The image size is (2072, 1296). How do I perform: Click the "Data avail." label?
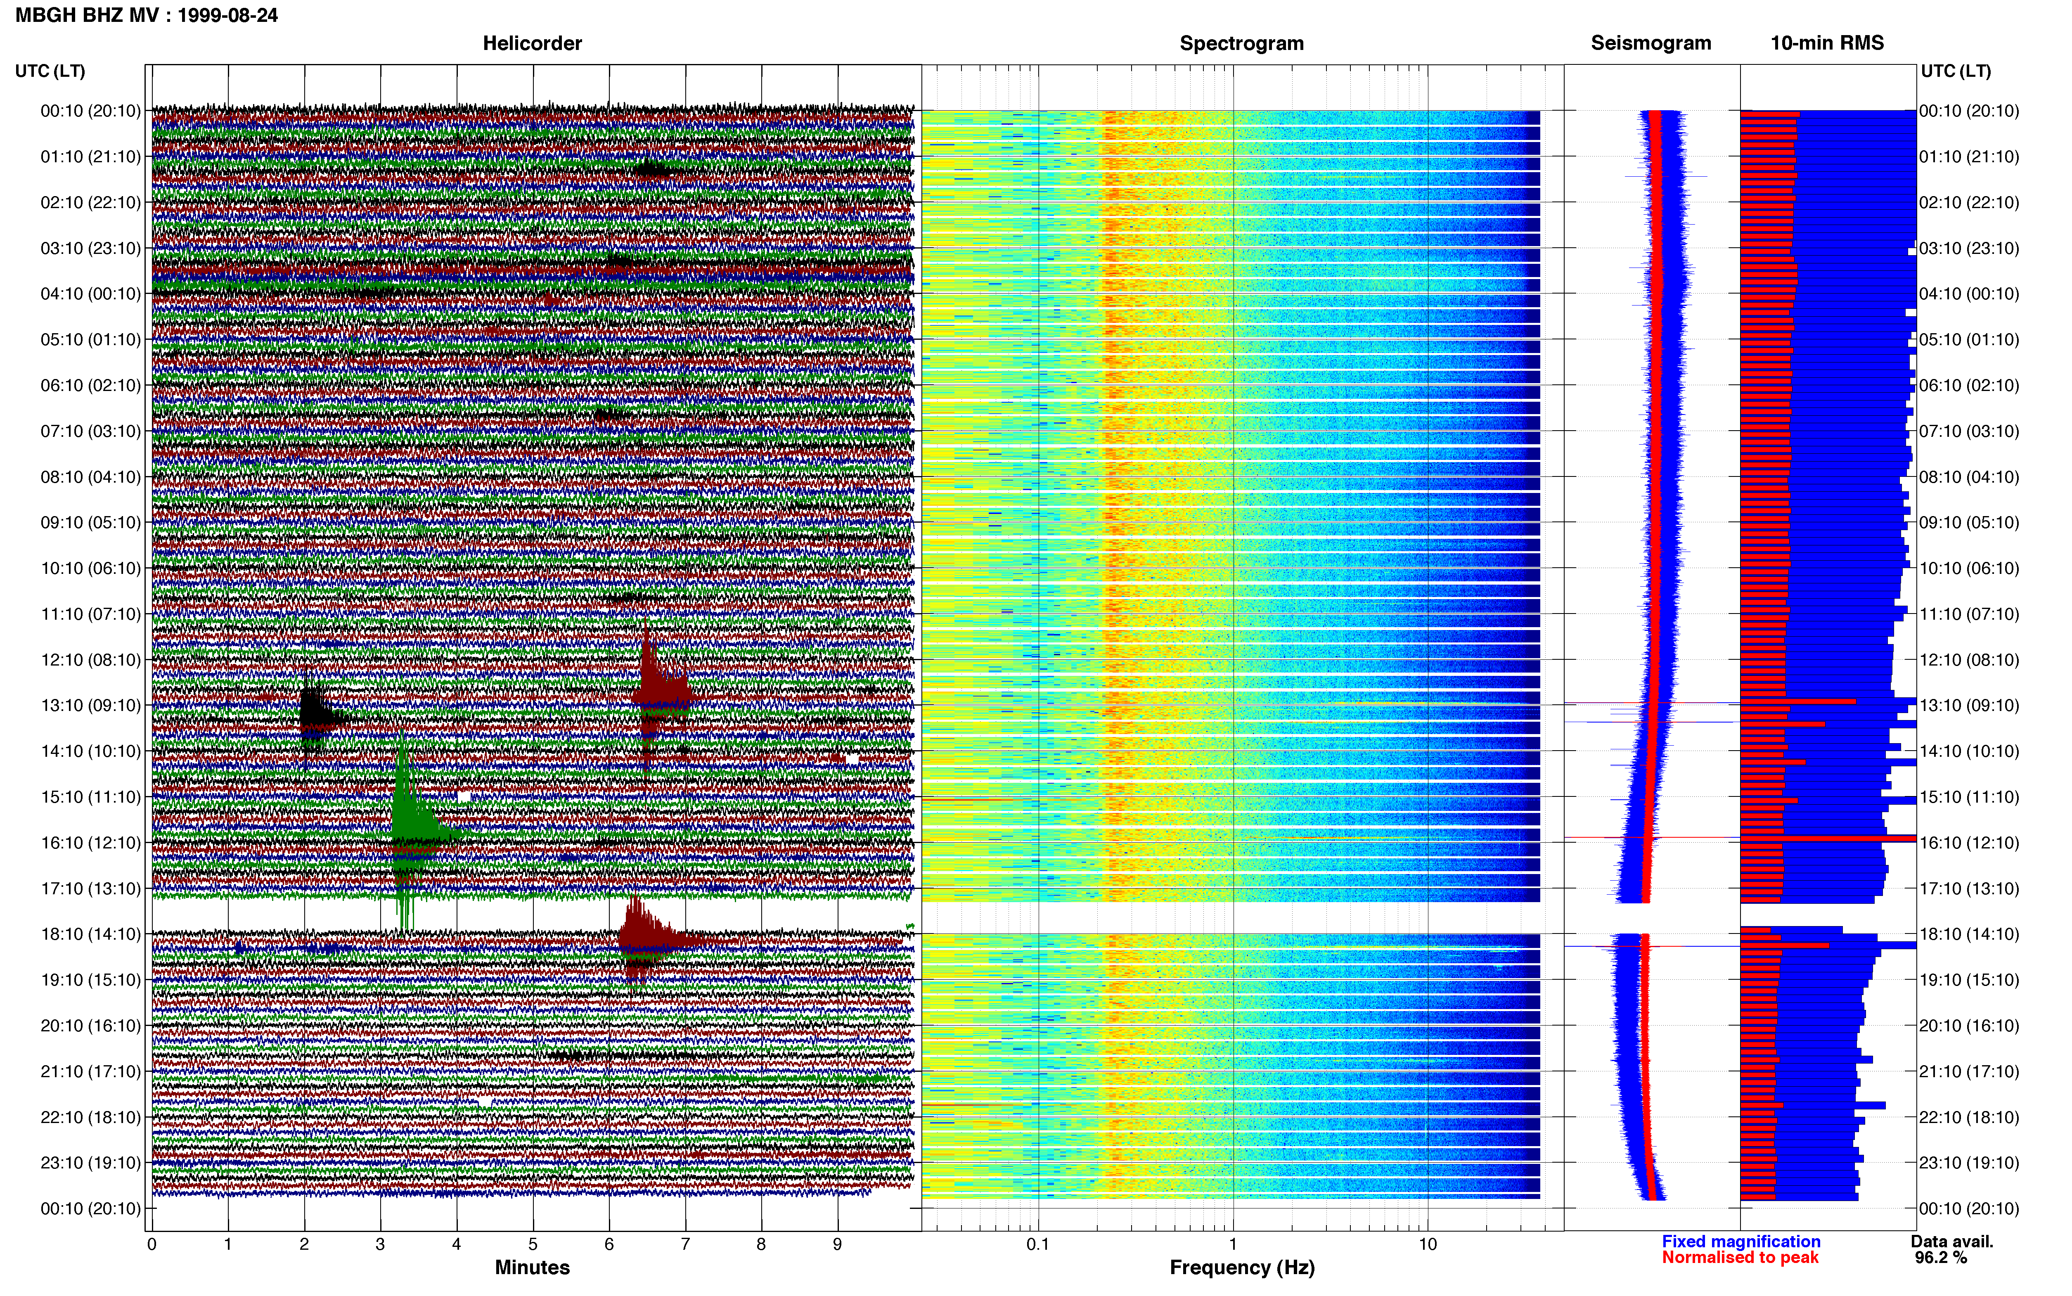tap(1952, 1241)
